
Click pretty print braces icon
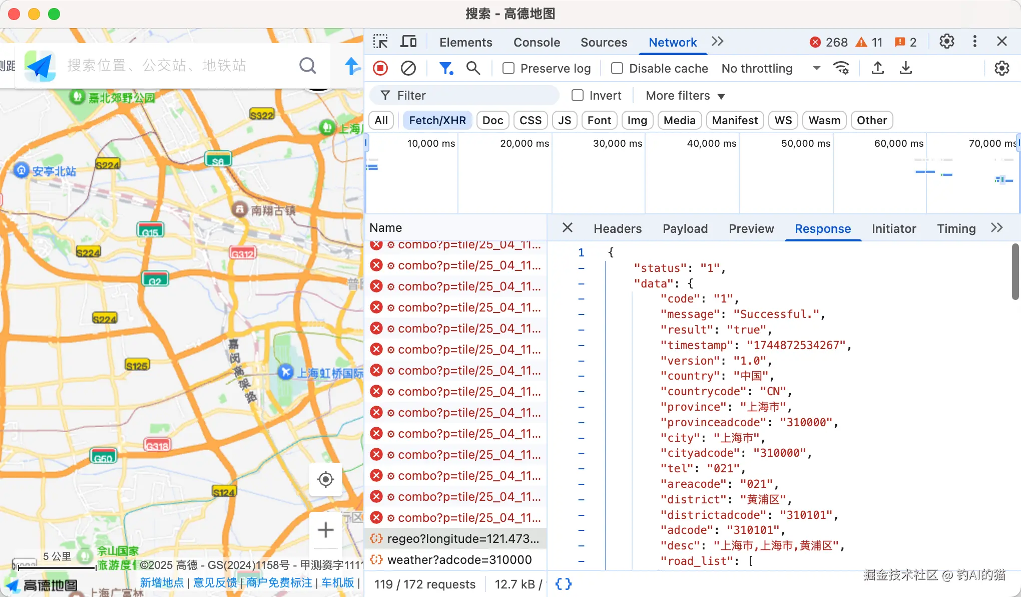563,584
